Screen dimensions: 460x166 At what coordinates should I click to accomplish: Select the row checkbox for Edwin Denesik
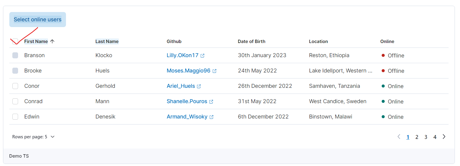point(15,117)
